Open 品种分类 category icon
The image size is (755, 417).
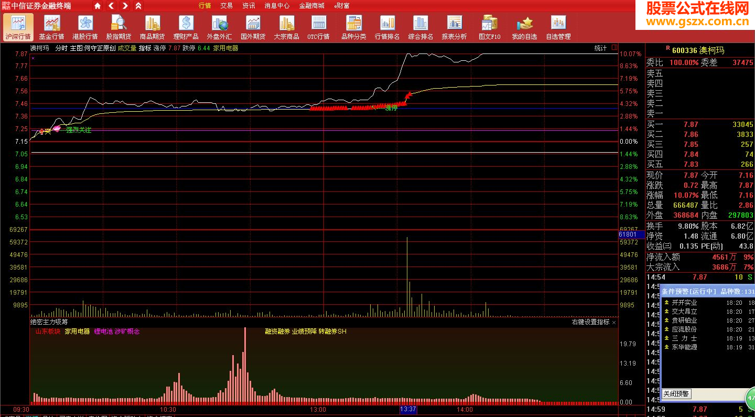click(x=354, y=27)
